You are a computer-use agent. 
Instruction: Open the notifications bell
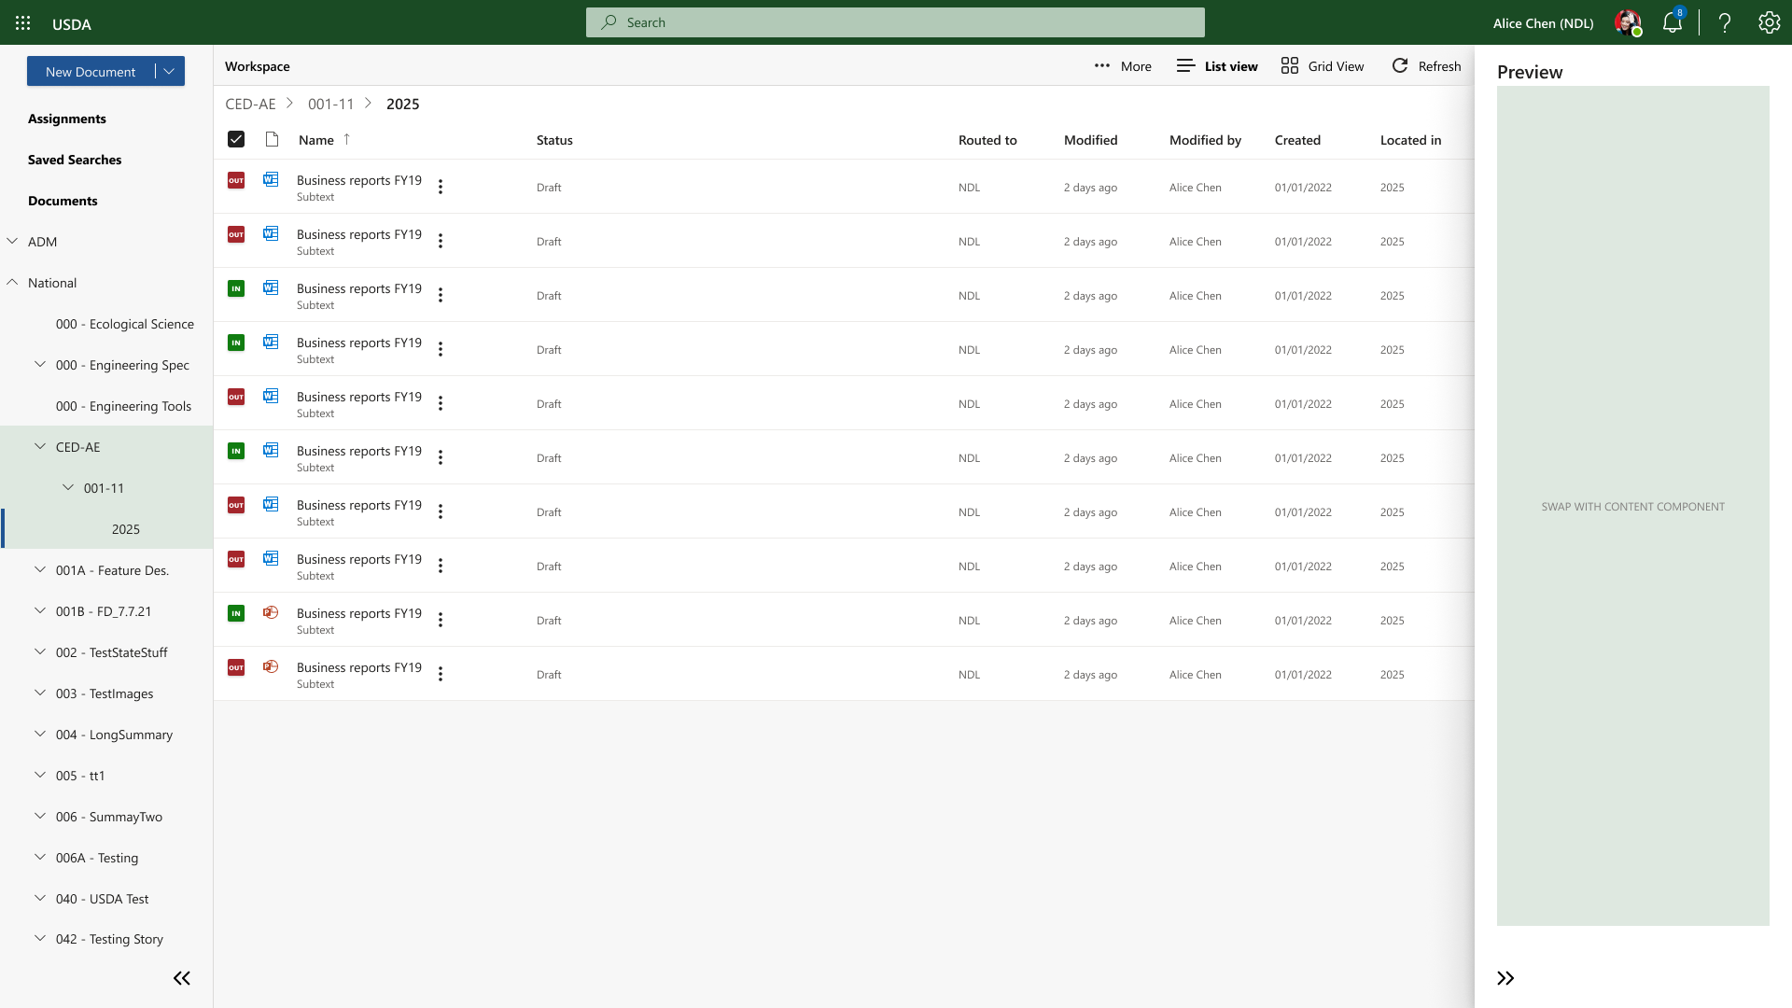1672,23
